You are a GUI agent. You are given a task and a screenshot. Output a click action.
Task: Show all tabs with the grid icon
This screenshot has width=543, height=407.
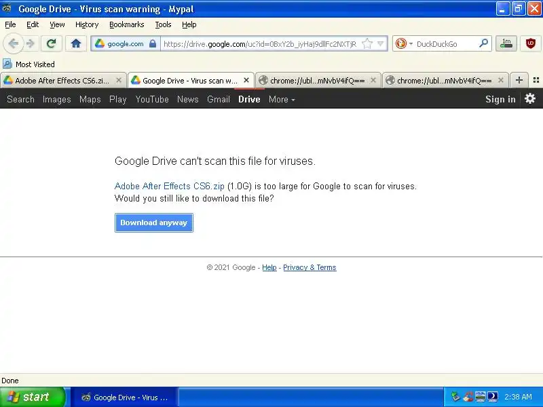(536, 80)
